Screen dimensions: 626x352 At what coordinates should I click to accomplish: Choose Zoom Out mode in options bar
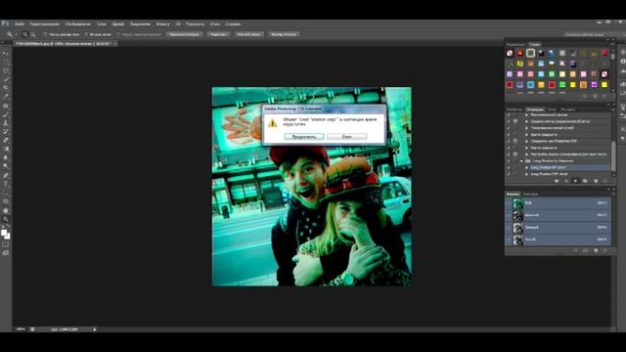33,35
